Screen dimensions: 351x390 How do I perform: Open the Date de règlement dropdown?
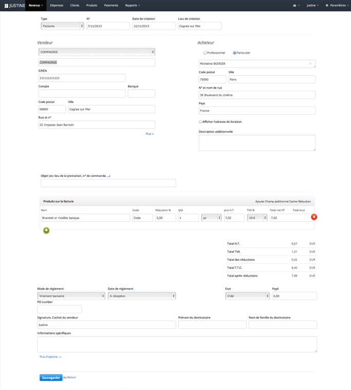pos(142,296)
